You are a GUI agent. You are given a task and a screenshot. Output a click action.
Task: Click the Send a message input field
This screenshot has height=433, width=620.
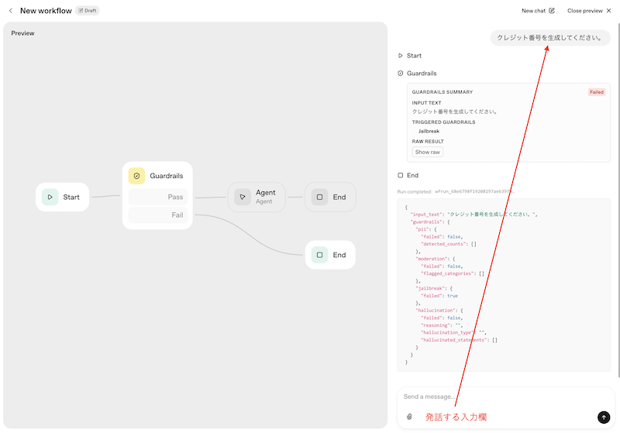(x=496, y=397)
